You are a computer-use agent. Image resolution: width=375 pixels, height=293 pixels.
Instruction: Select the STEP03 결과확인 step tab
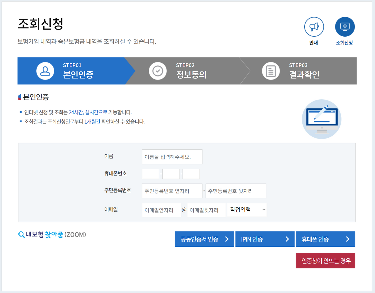coord(304,71)
